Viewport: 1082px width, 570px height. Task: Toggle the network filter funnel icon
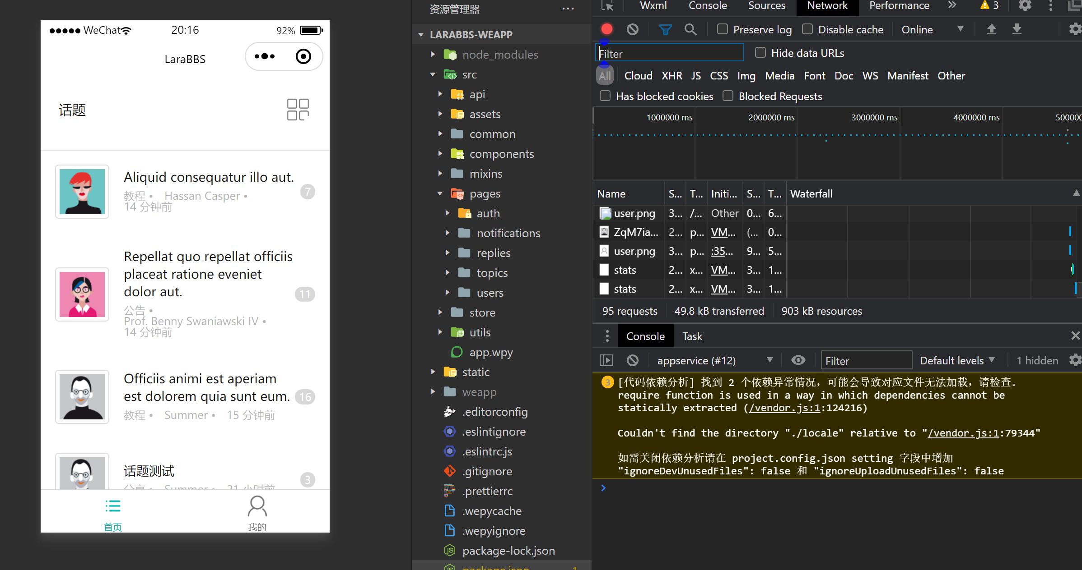pyautogui.click(x=665, y=30)
